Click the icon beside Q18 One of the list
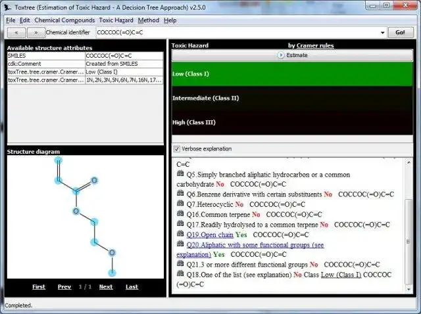This screenshot has height=314, width=421. tap(180, 274)
